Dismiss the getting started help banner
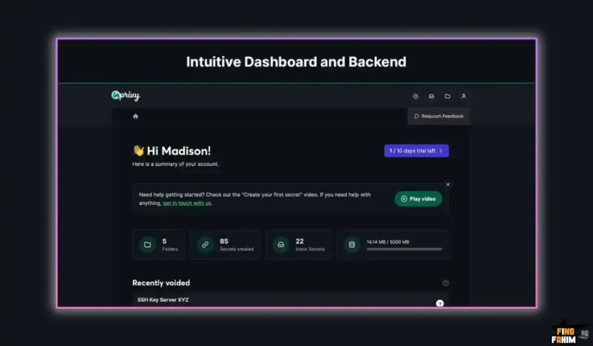593x346 pixels. coord(448,185)
